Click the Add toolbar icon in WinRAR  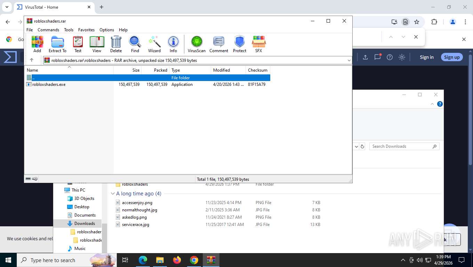coord(37,44)
